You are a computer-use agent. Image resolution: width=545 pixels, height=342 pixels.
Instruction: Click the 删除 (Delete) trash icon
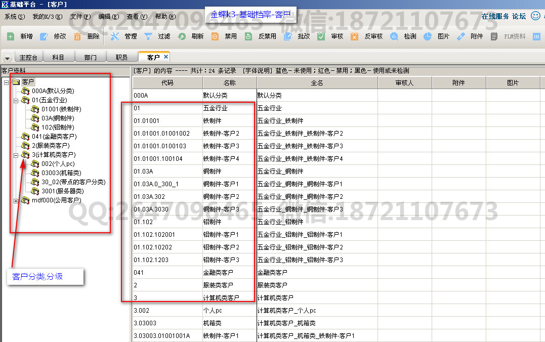click(x=77, y=36)
